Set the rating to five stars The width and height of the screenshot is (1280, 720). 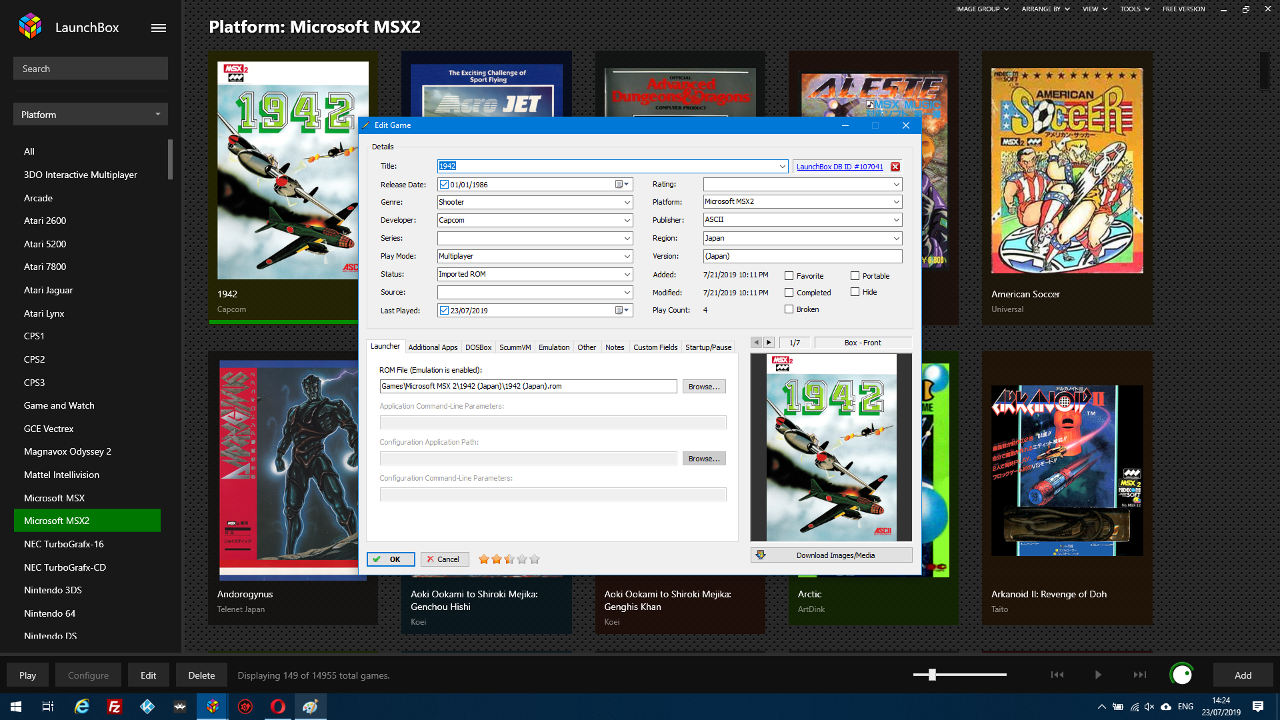[x=535, y=559]
